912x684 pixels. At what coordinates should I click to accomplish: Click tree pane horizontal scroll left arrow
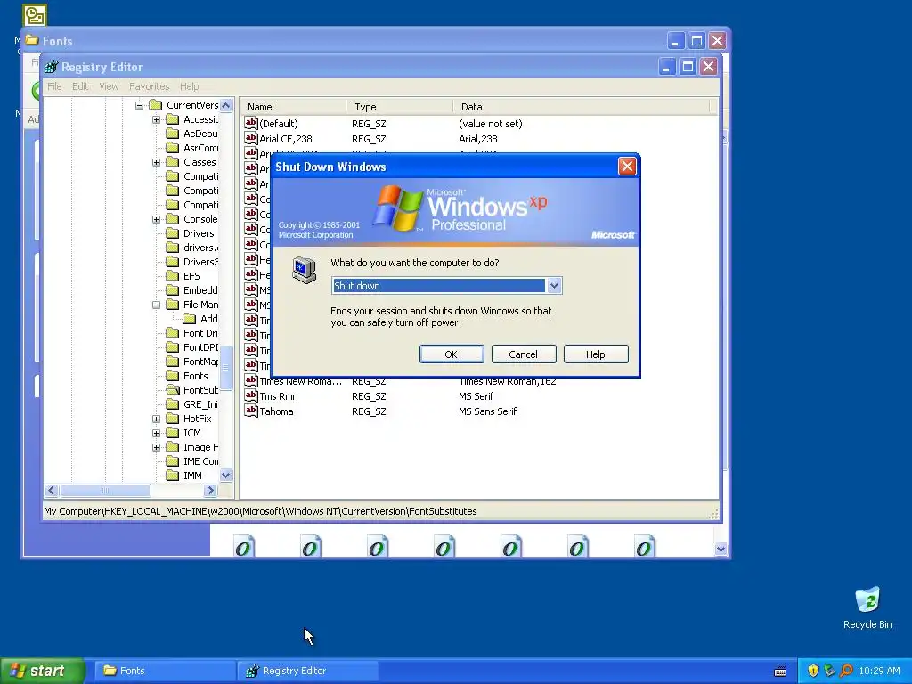pyautogui.click(x=51, y=491)
